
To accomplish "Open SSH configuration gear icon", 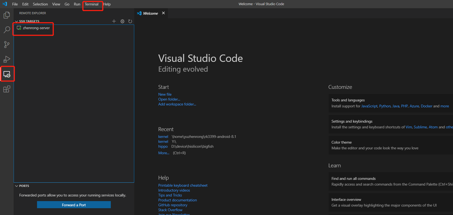I will (x=123, y=21).
